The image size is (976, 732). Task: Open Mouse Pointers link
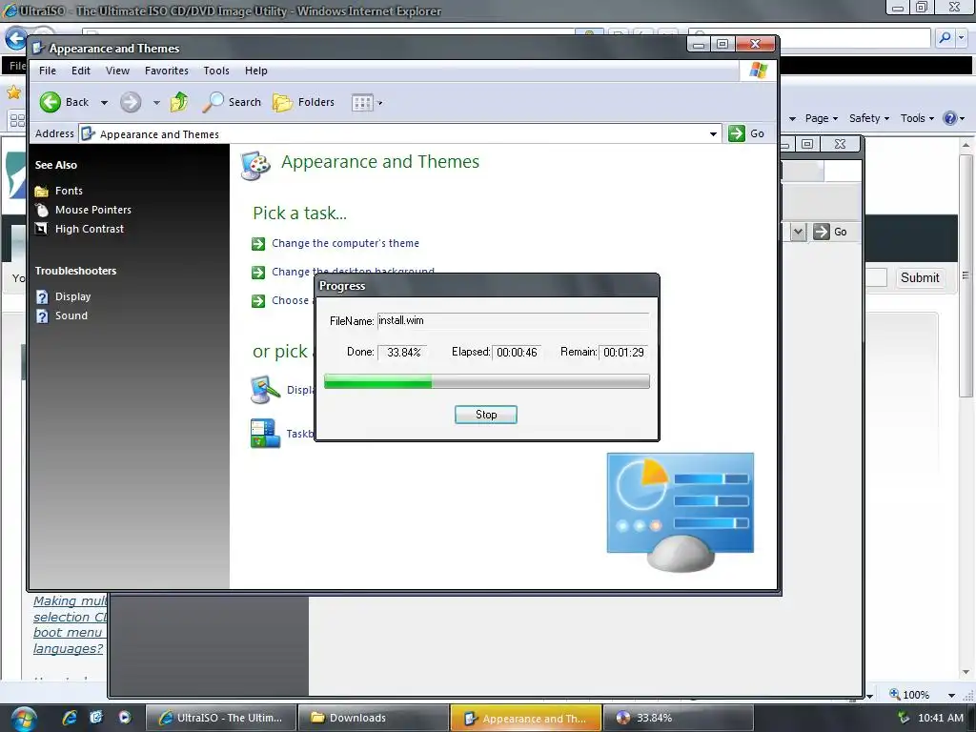[92, 210]
